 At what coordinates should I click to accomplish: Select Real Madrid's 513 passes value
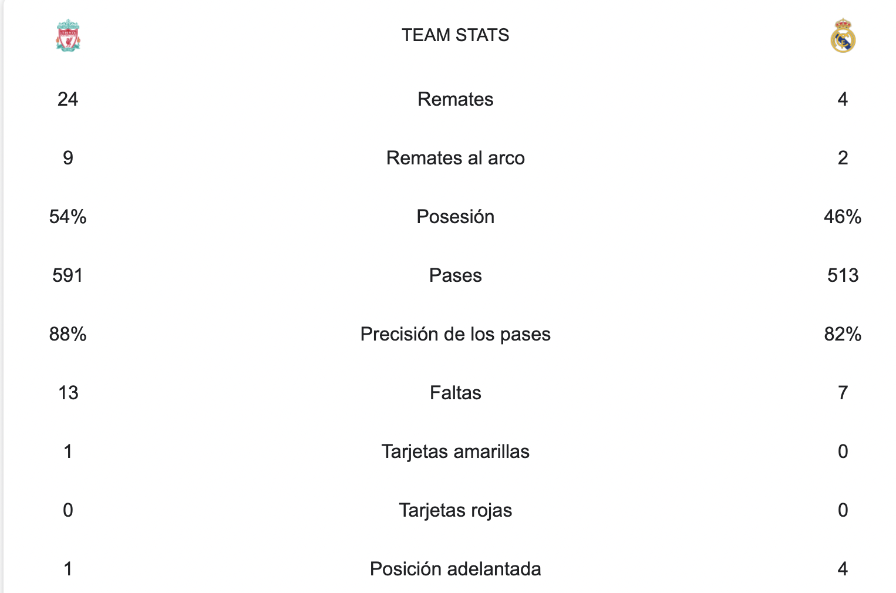click(843, 275)
